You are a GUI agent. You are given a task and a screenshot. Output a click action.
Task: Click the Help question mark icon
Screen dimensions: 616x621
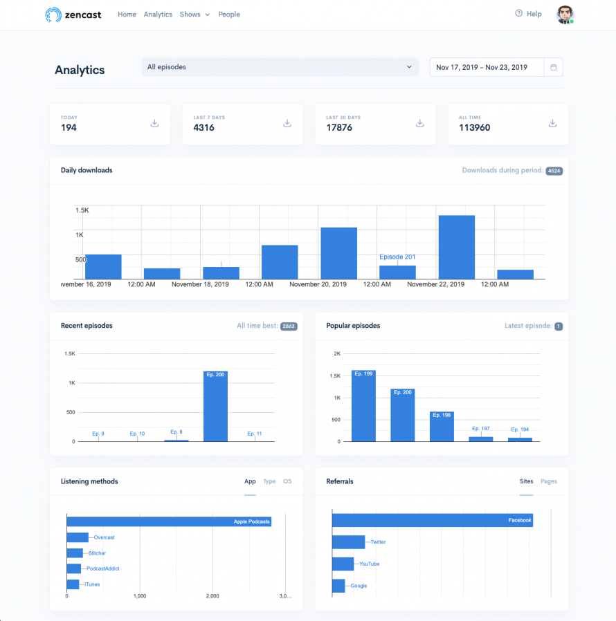[519, 14]
